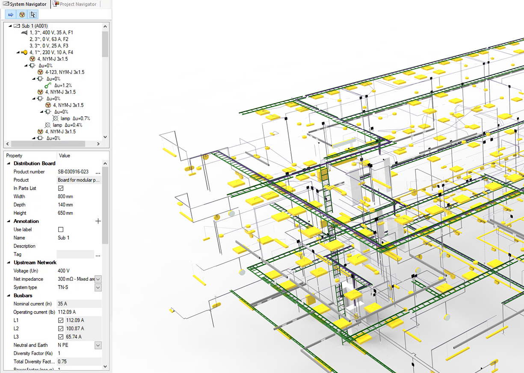Image resolution: width=524 pixels, height=373 pixels.
Task: Click the green switch icon beside Δu=1.2%
Action: pyautogui.click(x=48, y=85)
